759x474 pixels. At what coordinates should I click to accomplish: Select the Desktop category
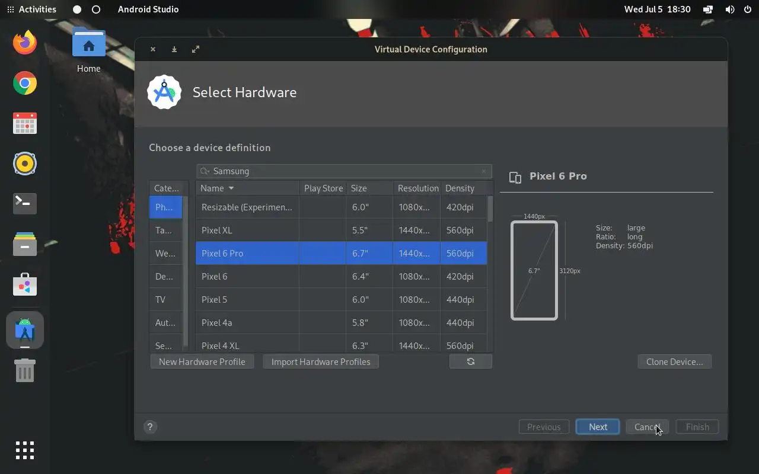[x=165, y=276]
